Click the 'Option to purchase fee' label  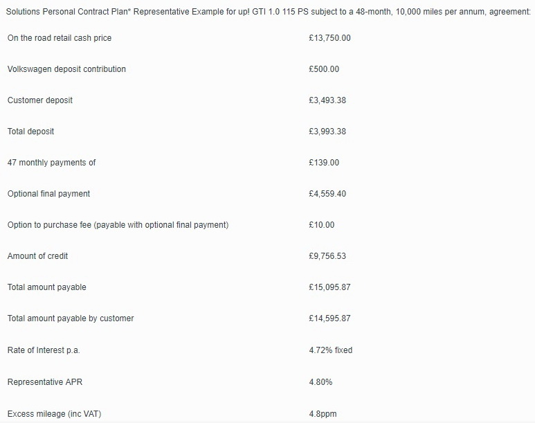click(x=118, y=225)
